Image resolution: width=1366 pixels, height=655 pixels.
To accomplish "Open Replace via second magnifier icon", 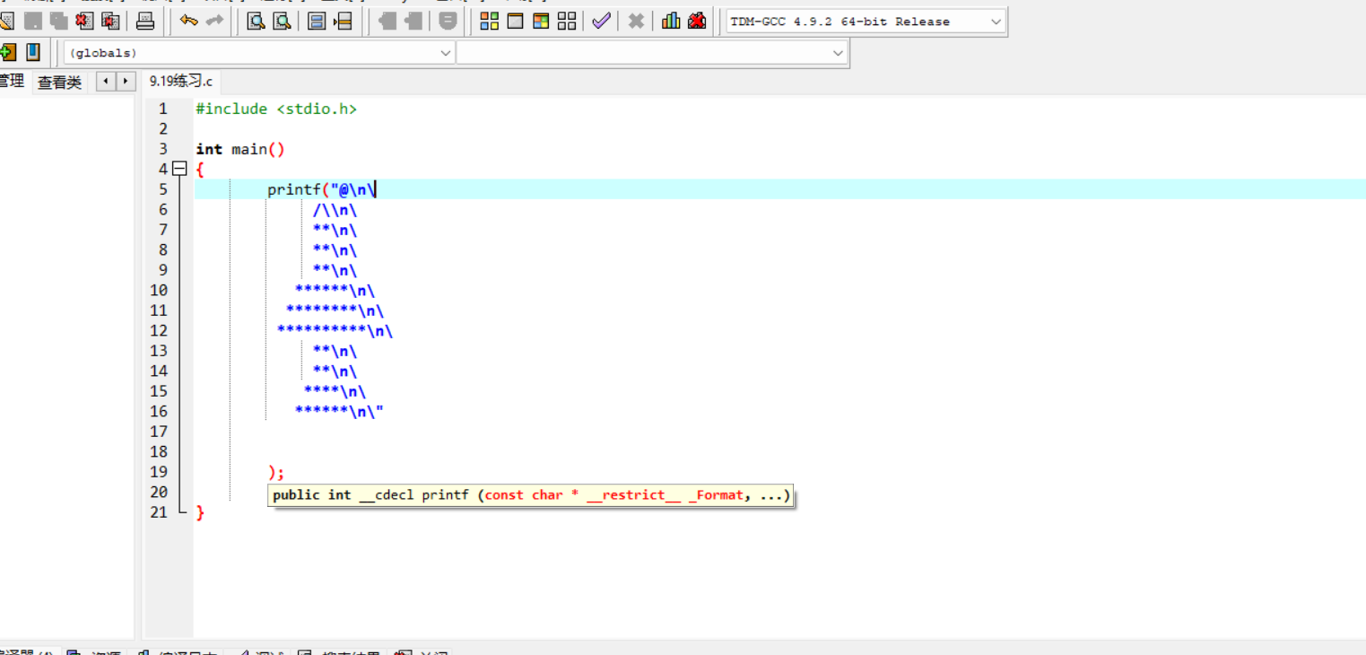I will [282, 21].
